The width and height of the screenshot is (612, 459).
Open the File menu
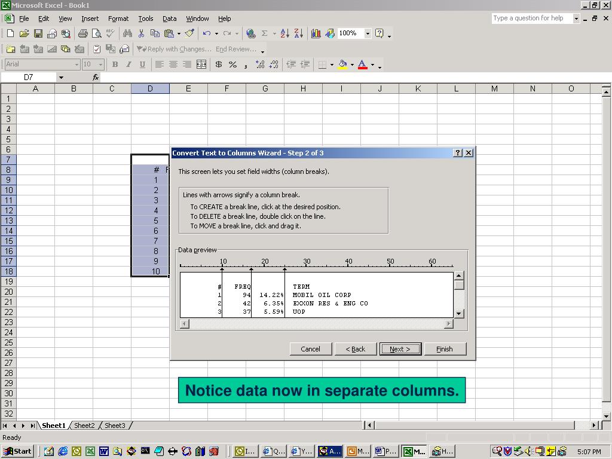point(24,19)
